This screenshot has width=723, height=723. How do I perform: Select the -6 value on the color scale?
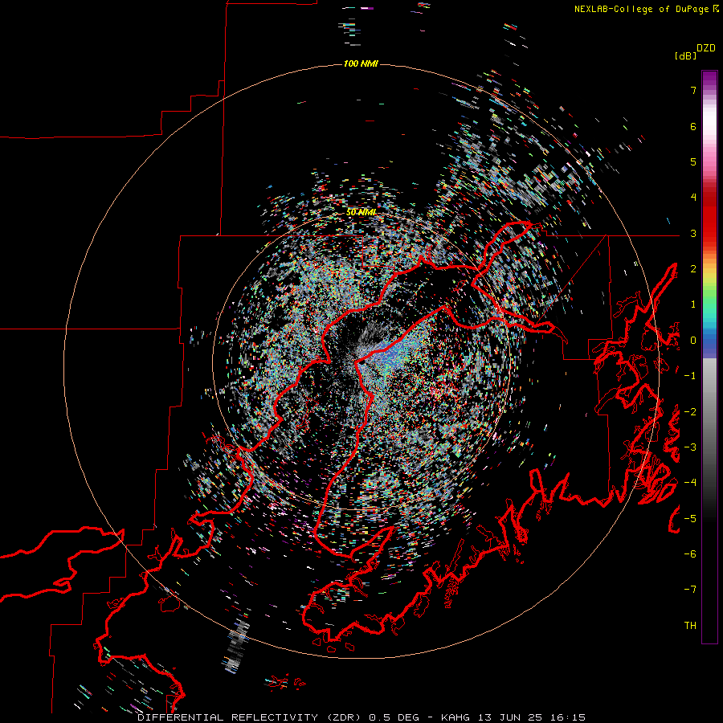click(x=690, y=554)
